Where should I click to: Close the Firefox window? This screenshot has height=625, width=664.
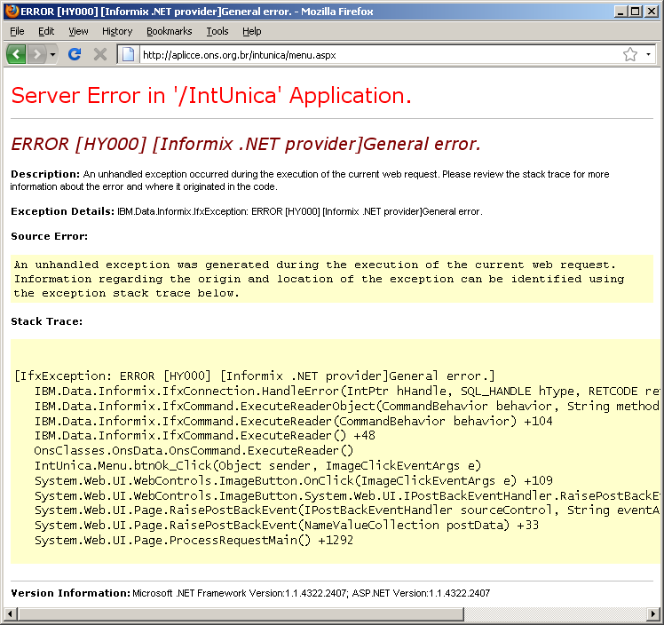pyautogui.click(x=651, y=12)
